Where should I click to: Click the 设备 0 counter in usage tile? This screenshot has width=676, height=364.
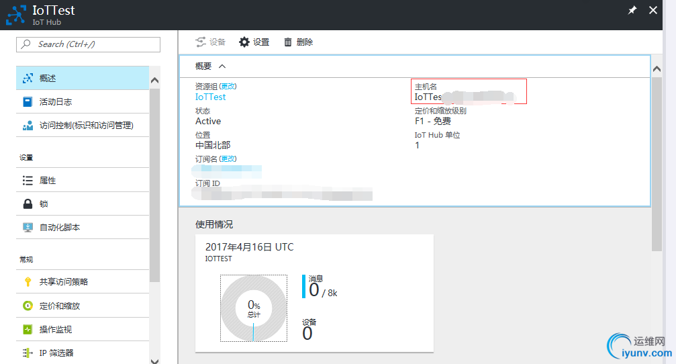pyautogui.click(x=309, y=330)
